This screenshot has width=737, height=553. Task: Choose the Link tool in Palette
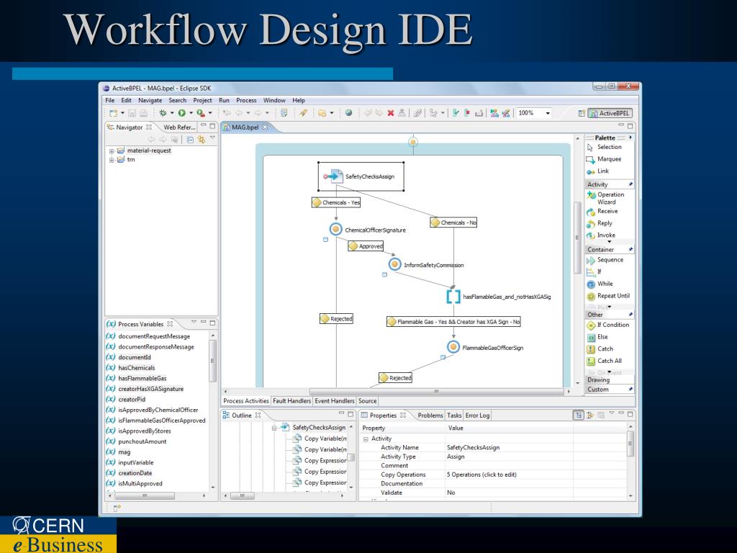598,171
